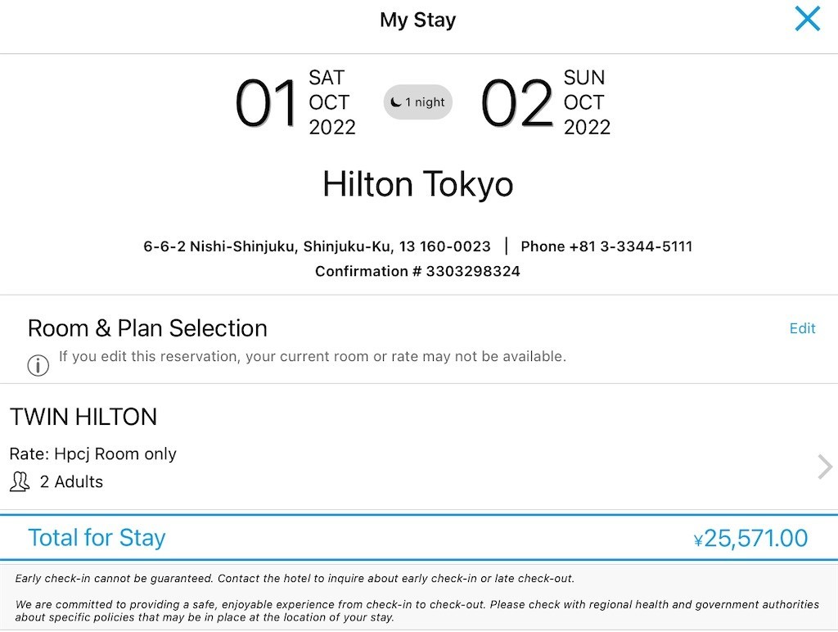Open room details with the right chevron arrow
838x632 pixels.
click(825, 467)
